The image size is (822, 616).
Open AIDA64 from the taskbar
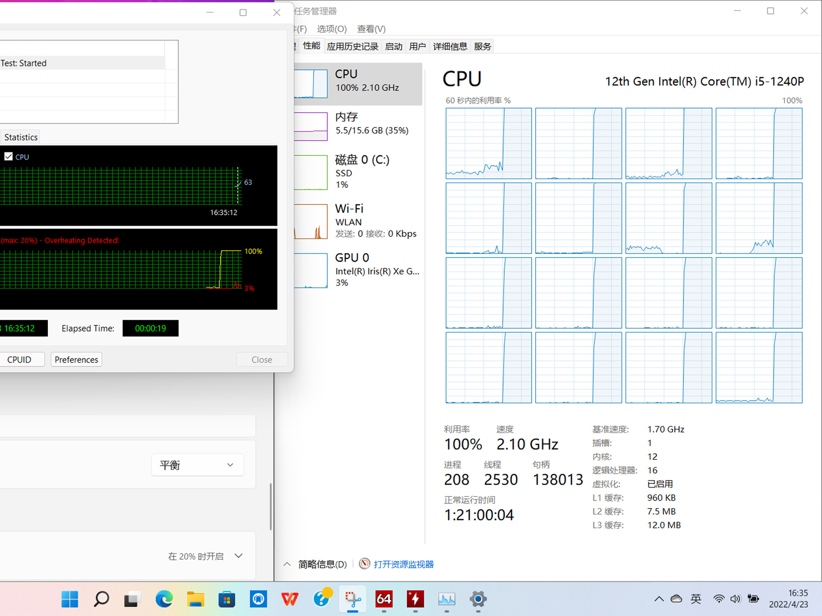click(383, 599)
